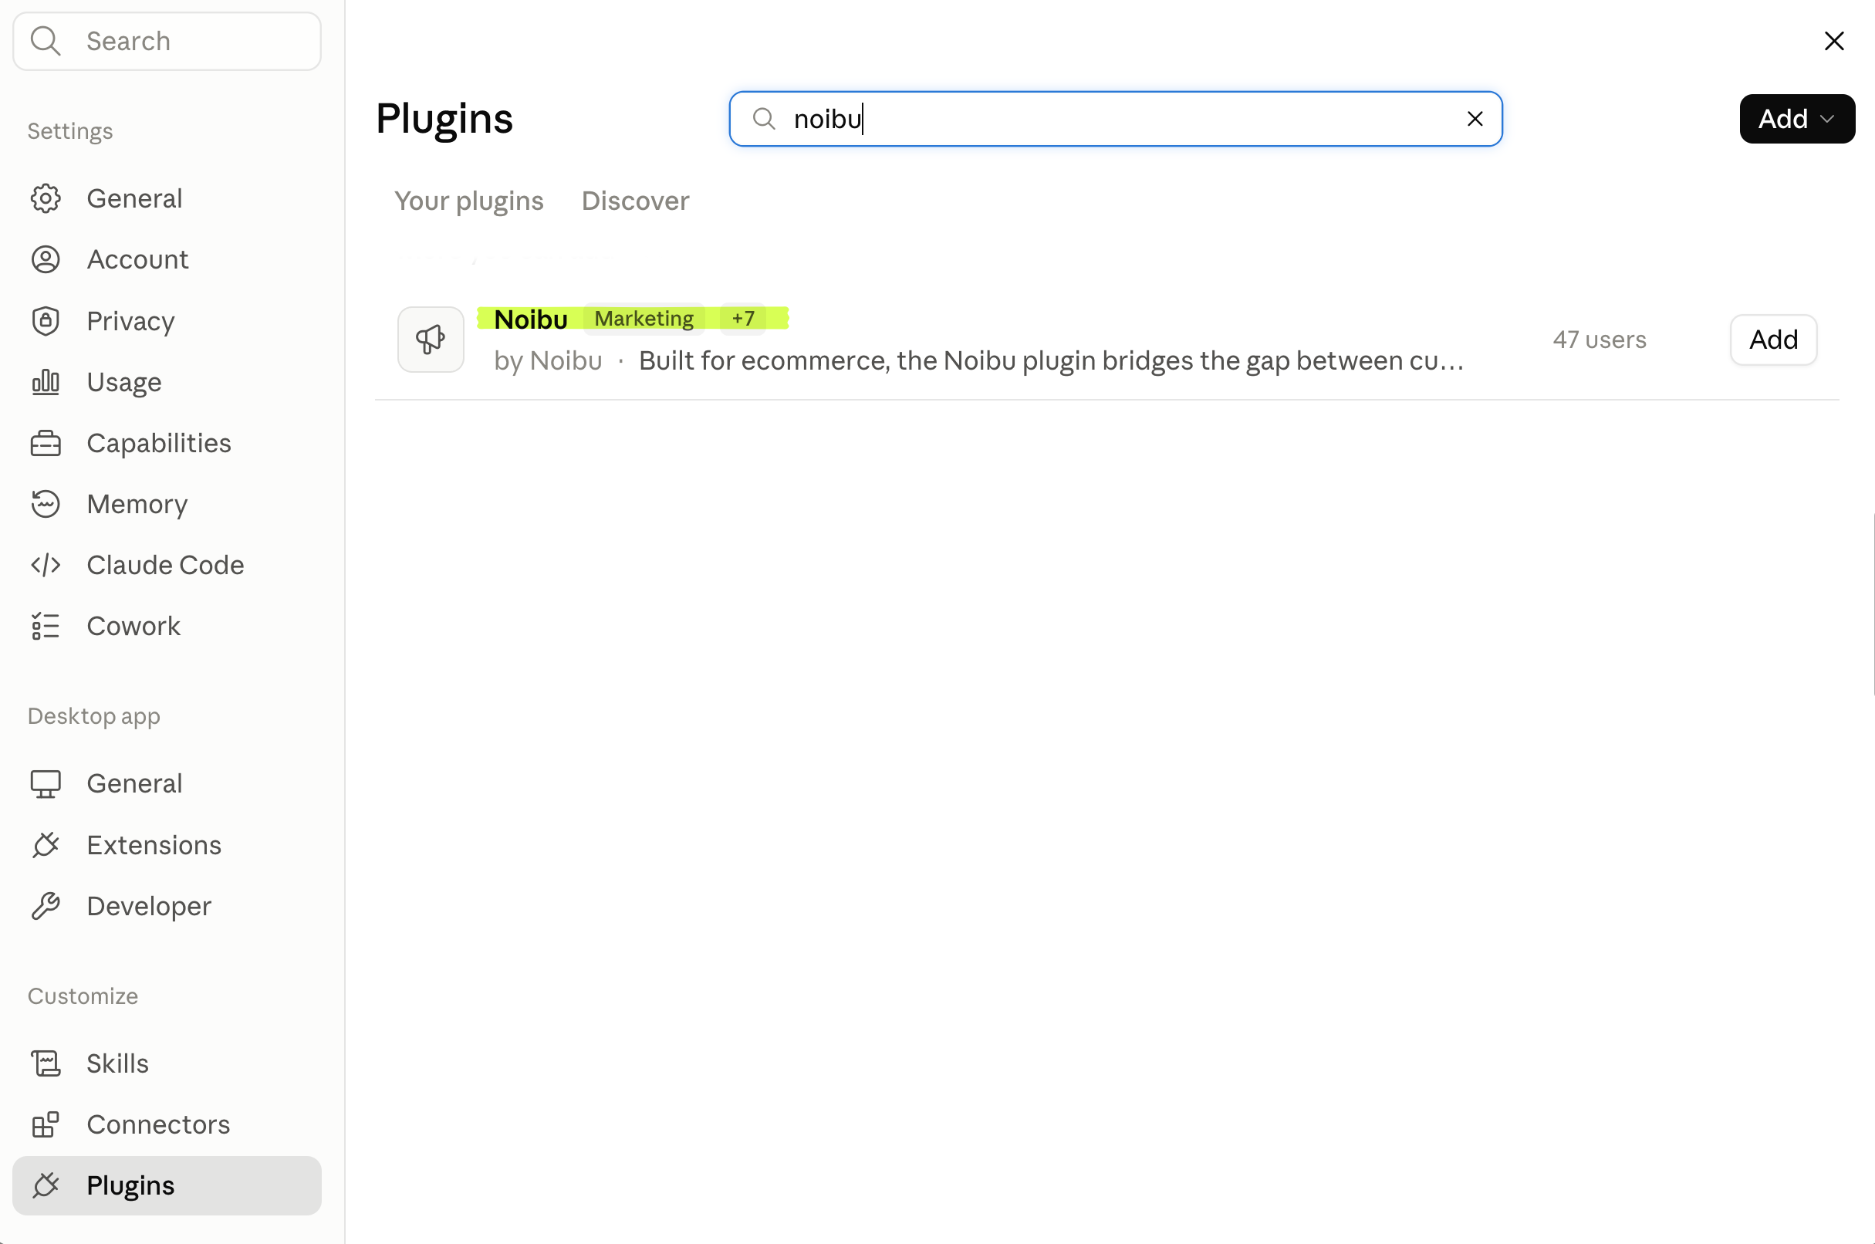Screen dimensions: 1875x1244
Task: Click the Capabilities briefcase icon
Action: [46, 443]
